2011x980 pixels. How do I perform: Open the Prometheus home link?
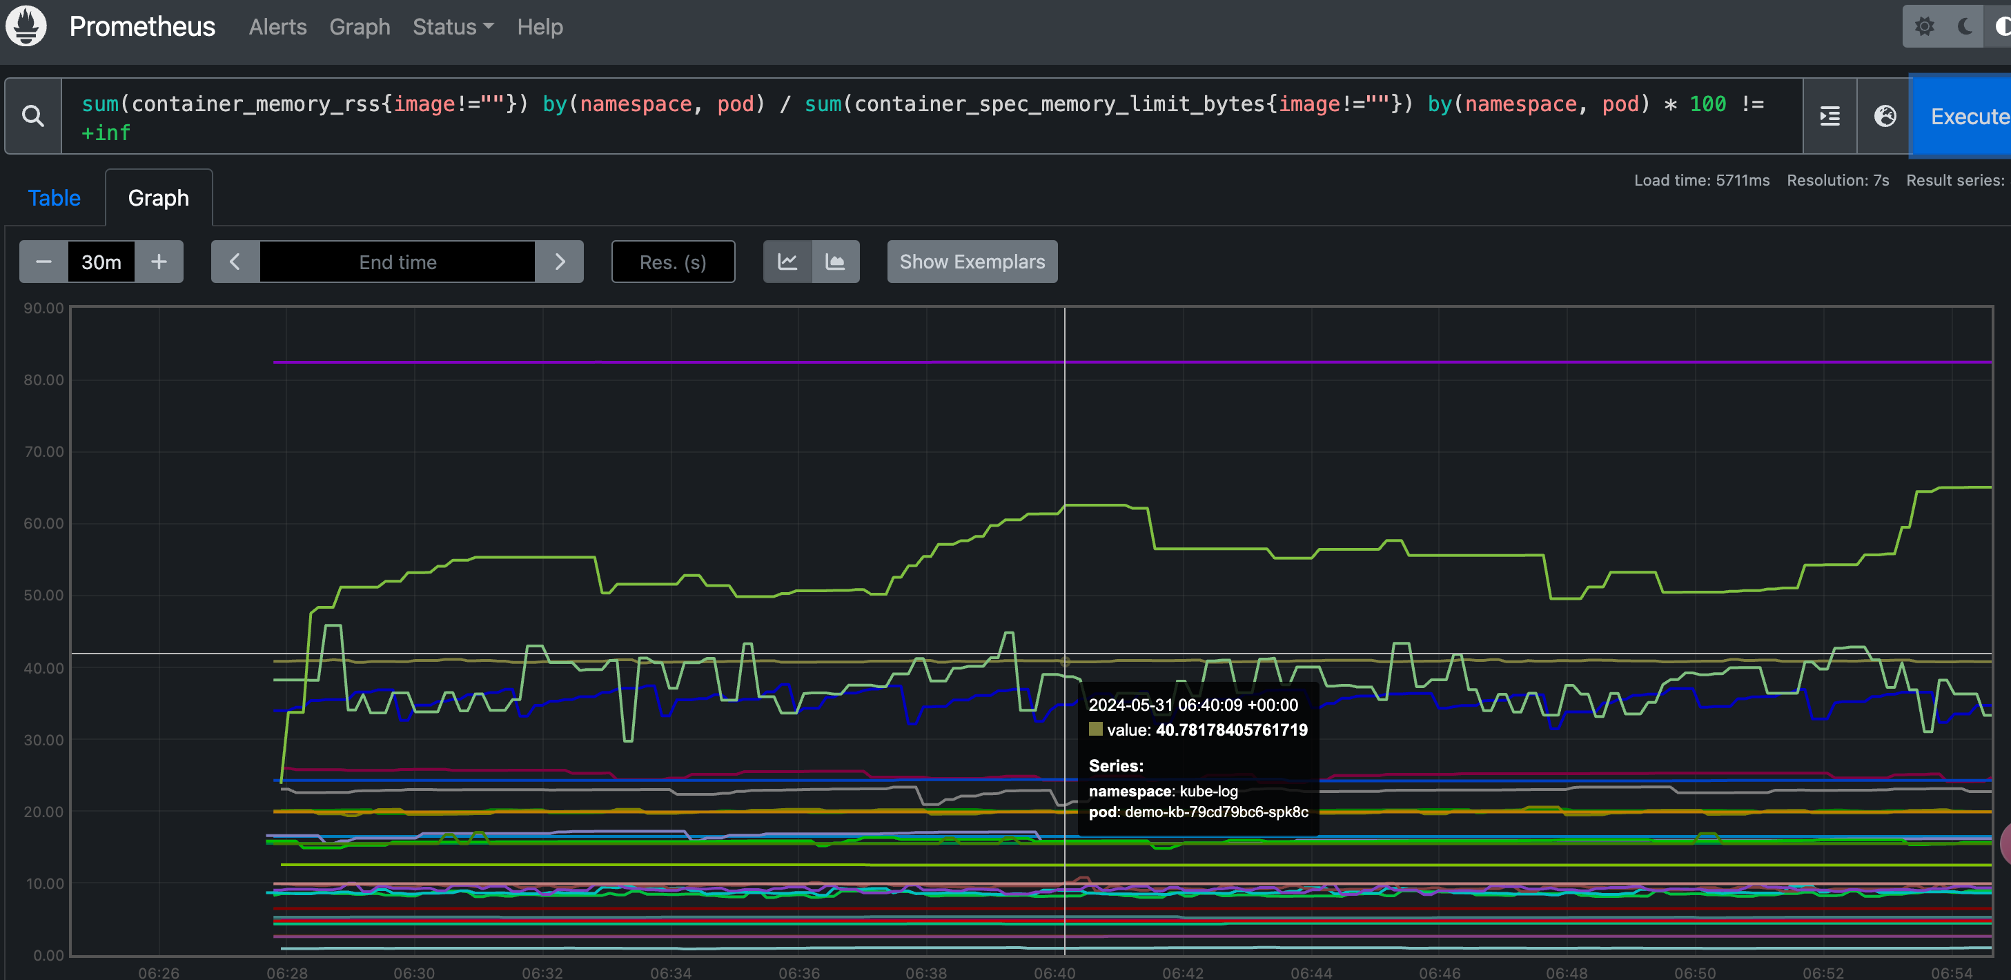(x=142, y=26)
